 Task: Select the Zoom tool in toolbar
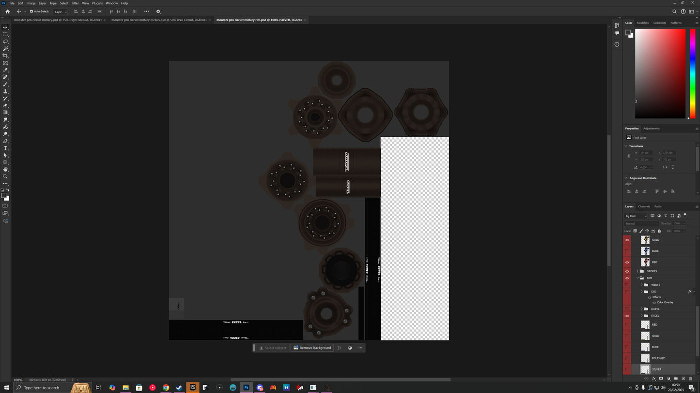[x=5, y=176]
